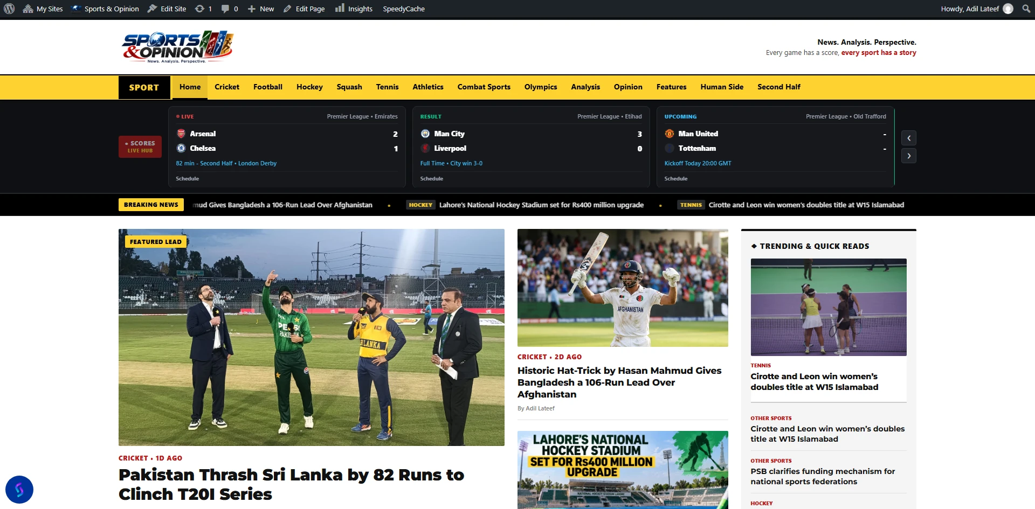Screen dimensions: 1035x509
Task: Open the Featured Lead toss photo
Action: (312, 337)
